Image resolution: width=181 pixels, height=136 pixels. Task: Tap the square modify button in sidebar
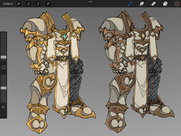click(x=3, y=67)
